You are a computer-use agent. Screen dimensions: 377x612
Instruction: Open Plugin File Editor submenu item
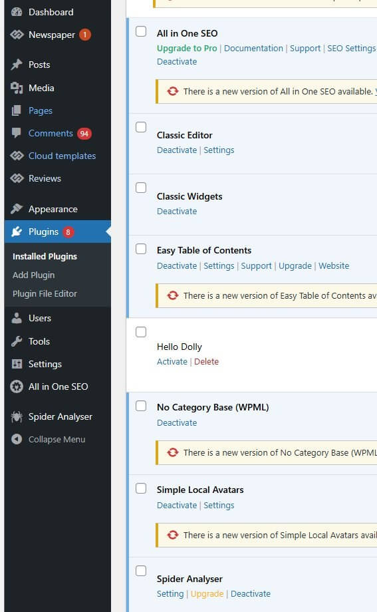tap(45, 293)
